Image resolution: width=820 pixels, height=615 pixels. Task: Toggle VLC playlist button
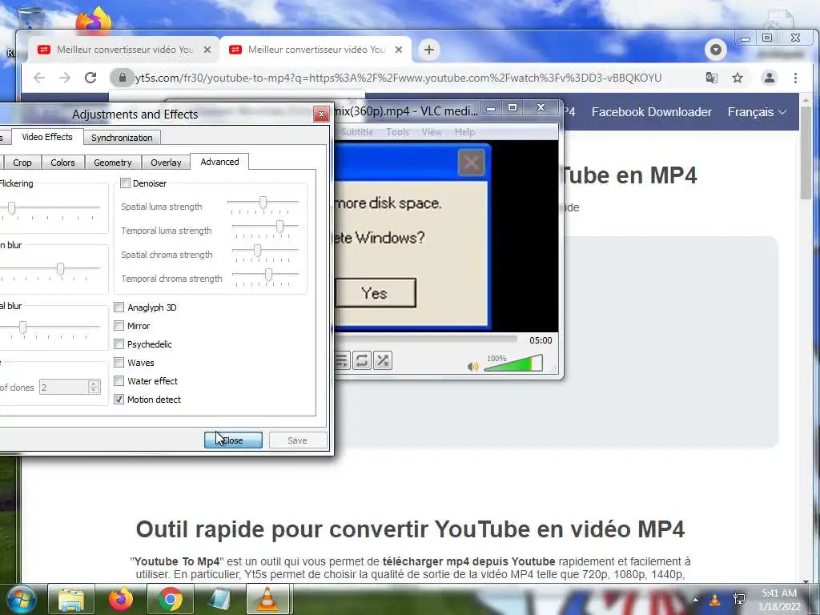341,360
